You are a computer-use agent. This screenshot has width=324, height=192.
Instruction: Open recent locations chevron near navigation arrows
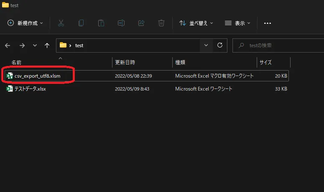(x=35, y=45)
